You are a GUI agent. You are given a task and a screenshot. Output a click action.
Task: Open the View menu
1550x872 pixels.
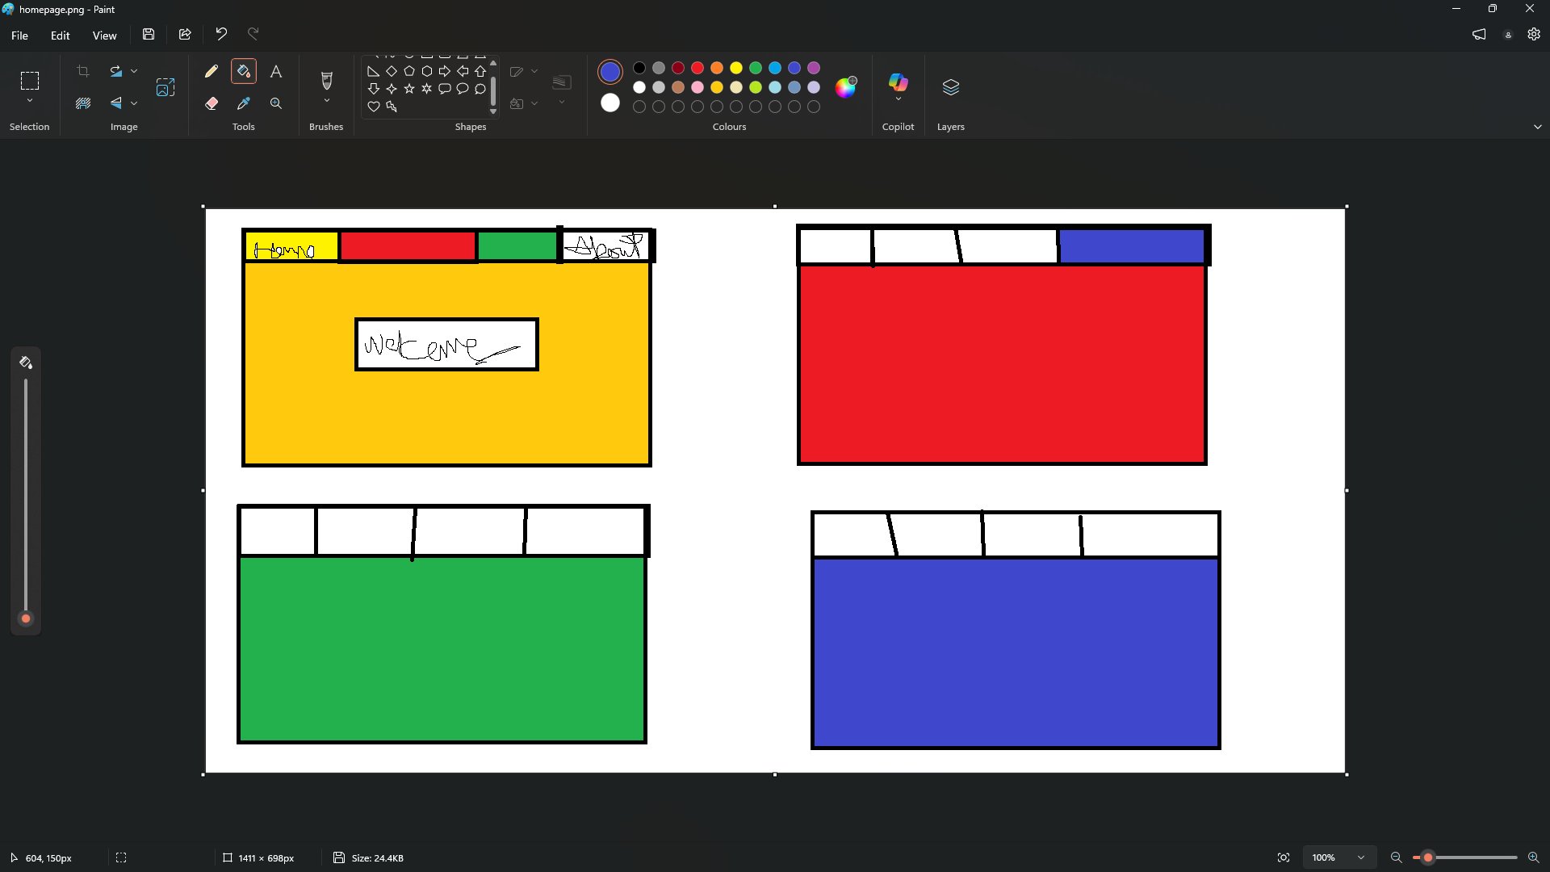[x=104, y=36]
